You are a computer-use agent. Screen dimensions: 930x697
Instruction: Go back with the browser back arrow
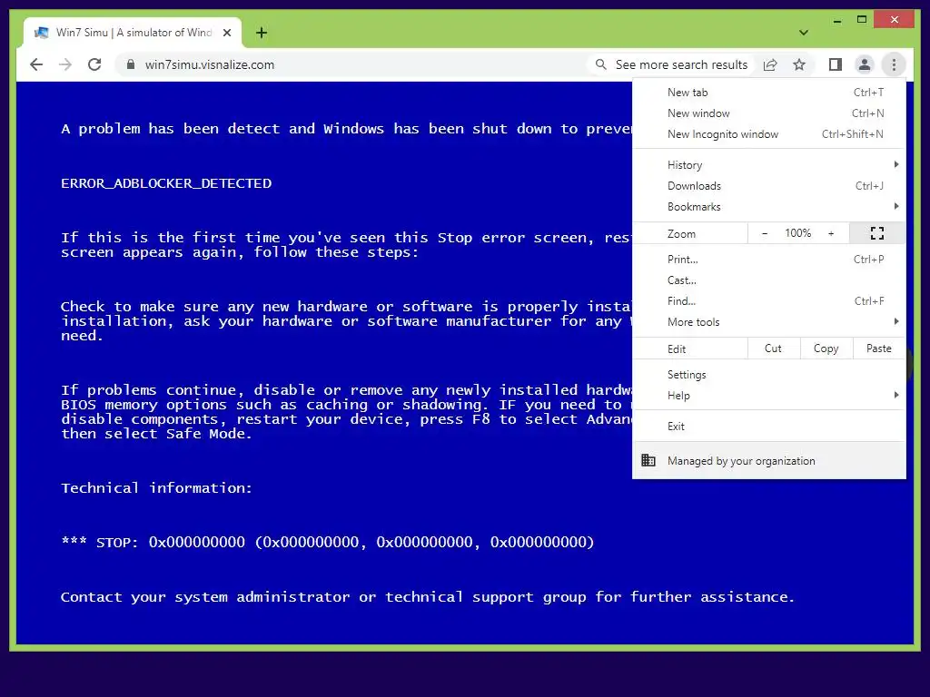click(x=36, y=64)
